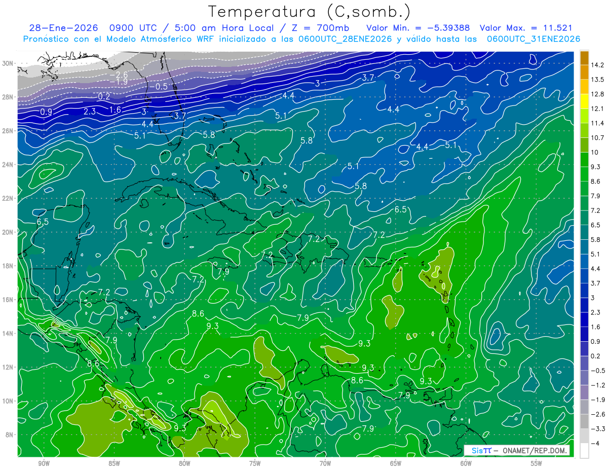The image size is (608, 470).
Task: Click the 10.7 colorbar tick label
Action: click(597, 138)
